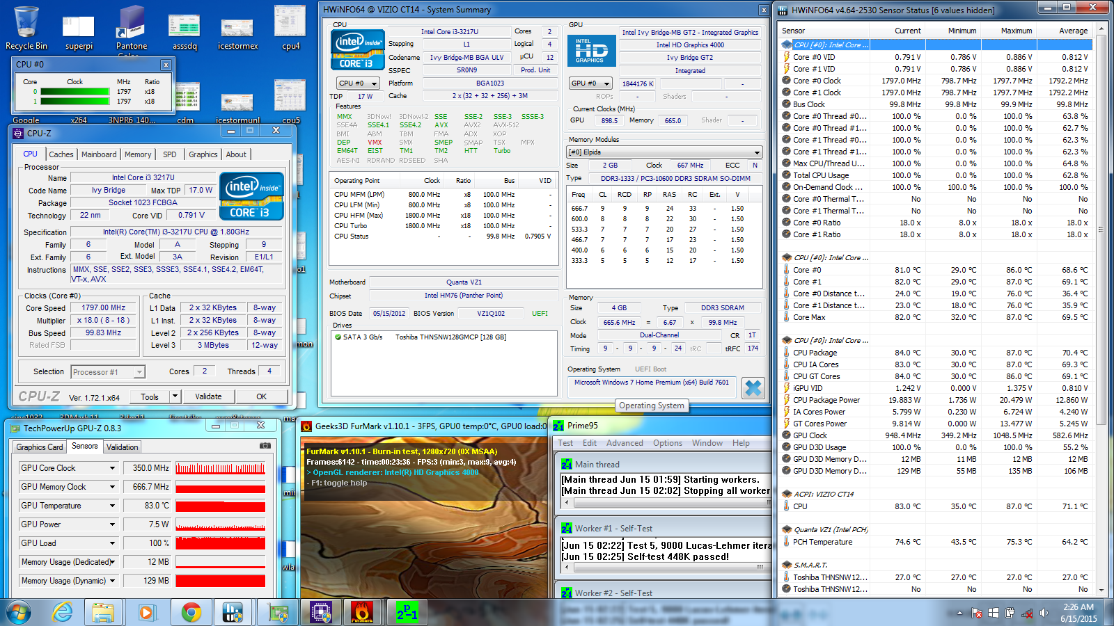Select the Total CPU Usage sensor row
Image resolution: width=1114 pixels, height=626 pixels.
tap(936, 175)
